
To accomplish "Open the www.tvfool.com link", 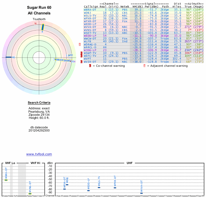I will point(39,154).
